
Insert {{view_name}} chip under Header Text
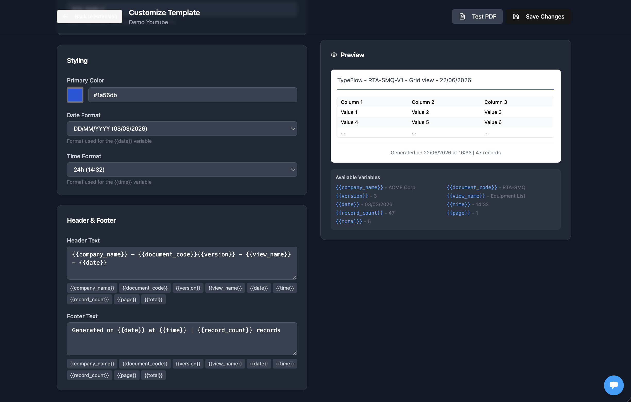point(225,288)
